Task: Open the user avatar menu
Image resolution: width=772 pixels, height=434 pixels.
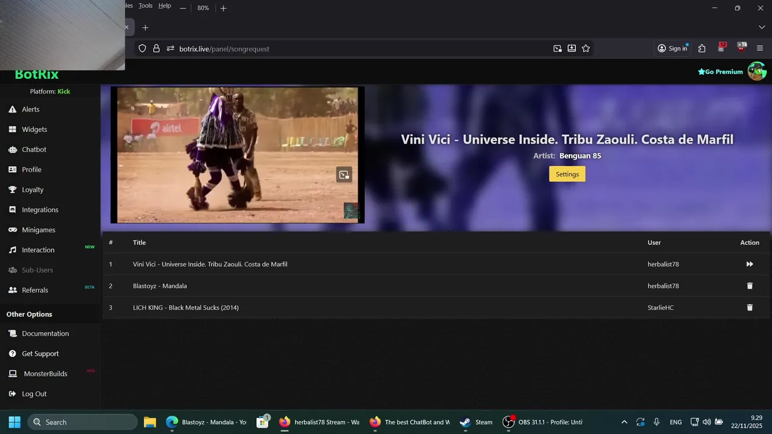Action: pos(757,71)
